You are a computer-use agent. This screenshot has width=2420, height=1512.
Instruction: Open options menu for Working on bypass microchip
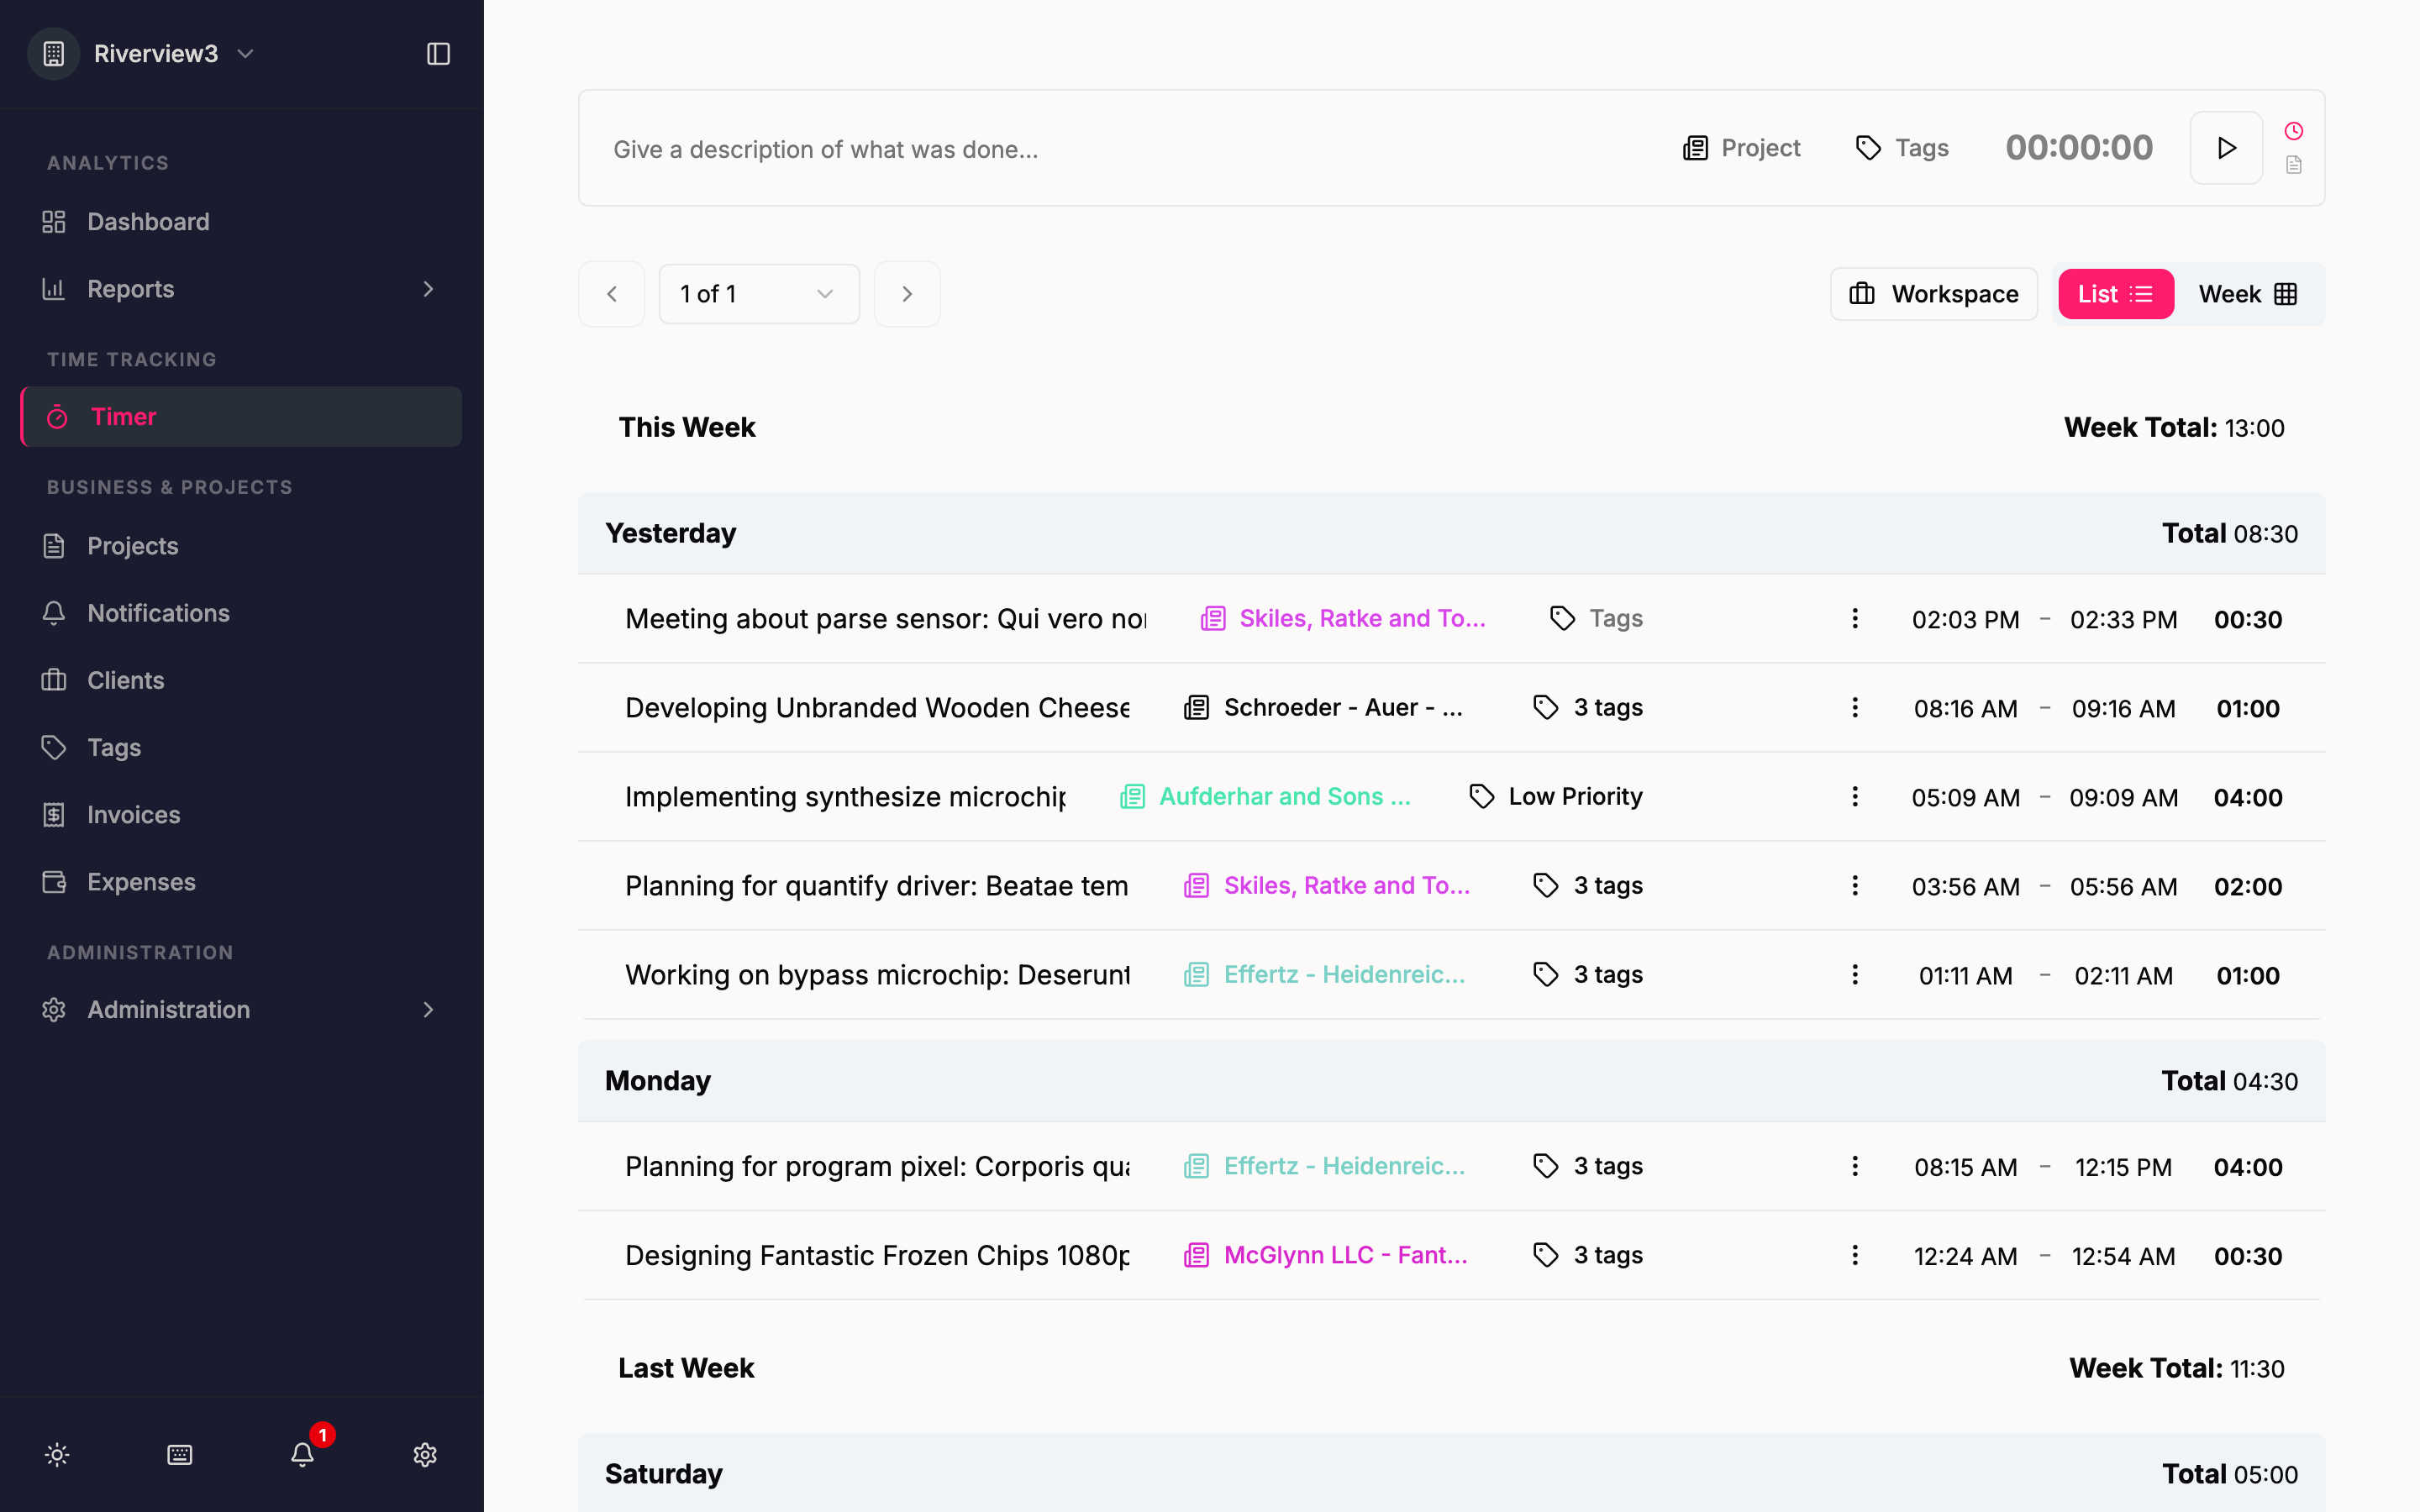point(1855,975)
